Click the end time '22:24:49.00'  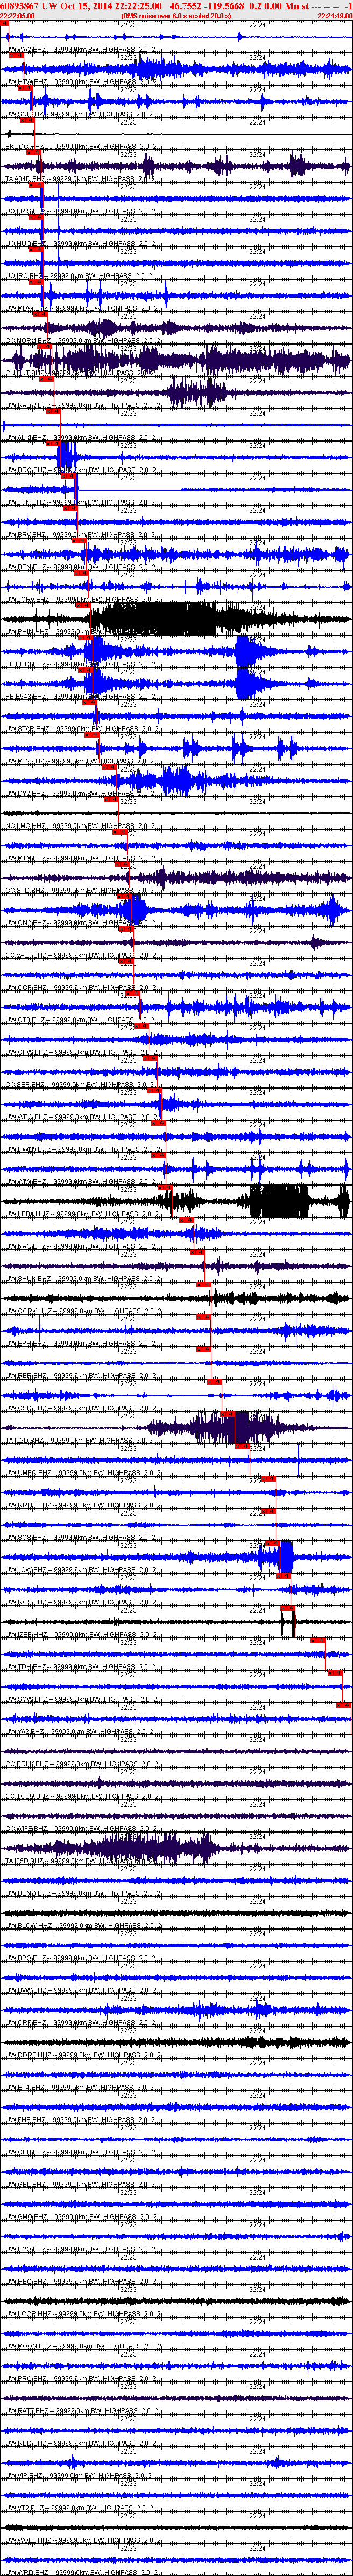tap(334, 16)
